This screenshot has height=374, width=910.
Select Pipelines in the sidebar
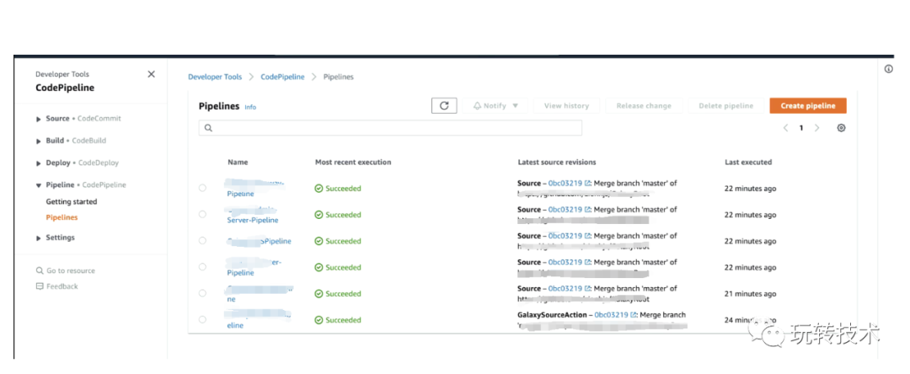(62, 217)
